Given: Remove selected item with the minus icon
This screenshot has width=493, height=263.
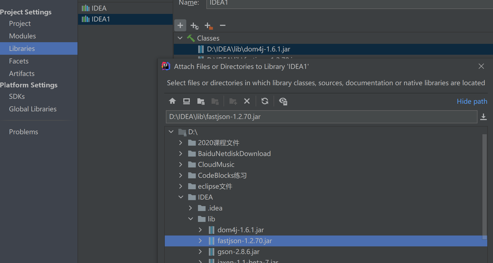Looking at the screenshot, I should (222, 25).
